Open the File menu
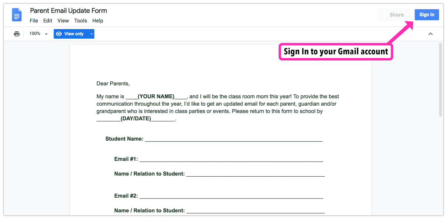 34,21
